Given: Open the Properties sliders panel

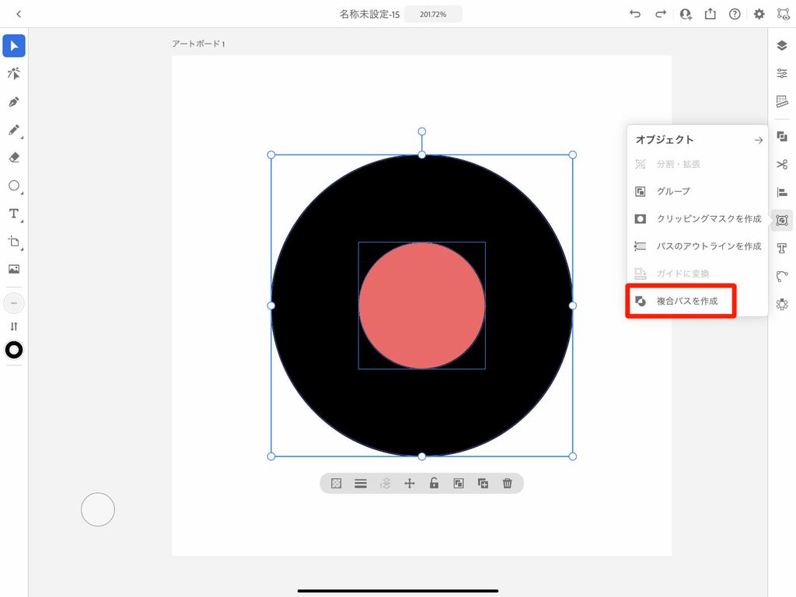Looking at the screenshot, I should (782, 74).
